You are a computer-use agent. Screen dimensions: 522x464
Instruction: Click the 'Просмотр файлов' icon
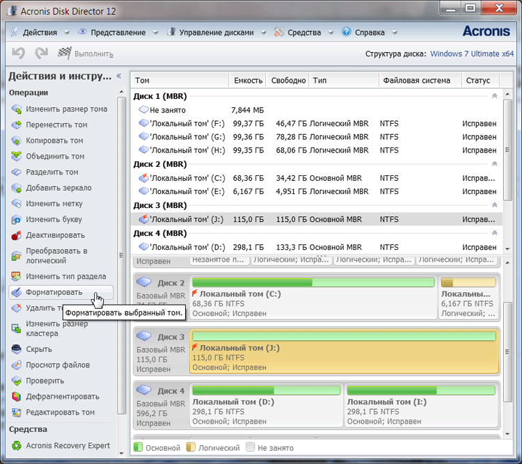[17, 365]
